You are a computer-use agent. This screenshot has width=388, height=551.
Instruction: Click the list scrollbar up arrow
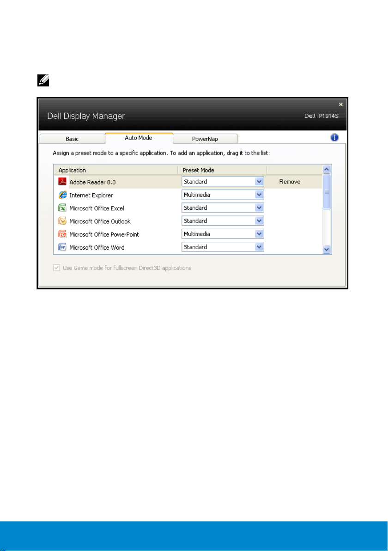coord(327,170)
